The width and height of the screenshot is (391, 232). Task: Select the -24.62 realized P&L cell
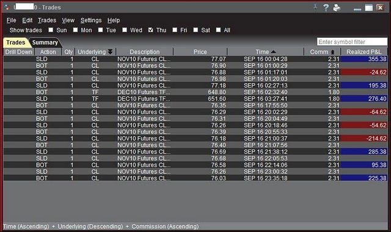click(364, 72)
